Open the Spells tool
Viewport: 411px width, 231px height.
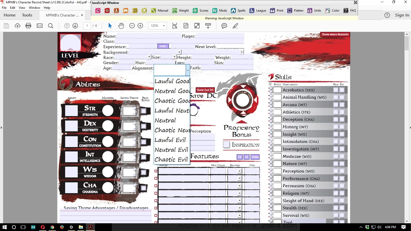coord(238,11)
